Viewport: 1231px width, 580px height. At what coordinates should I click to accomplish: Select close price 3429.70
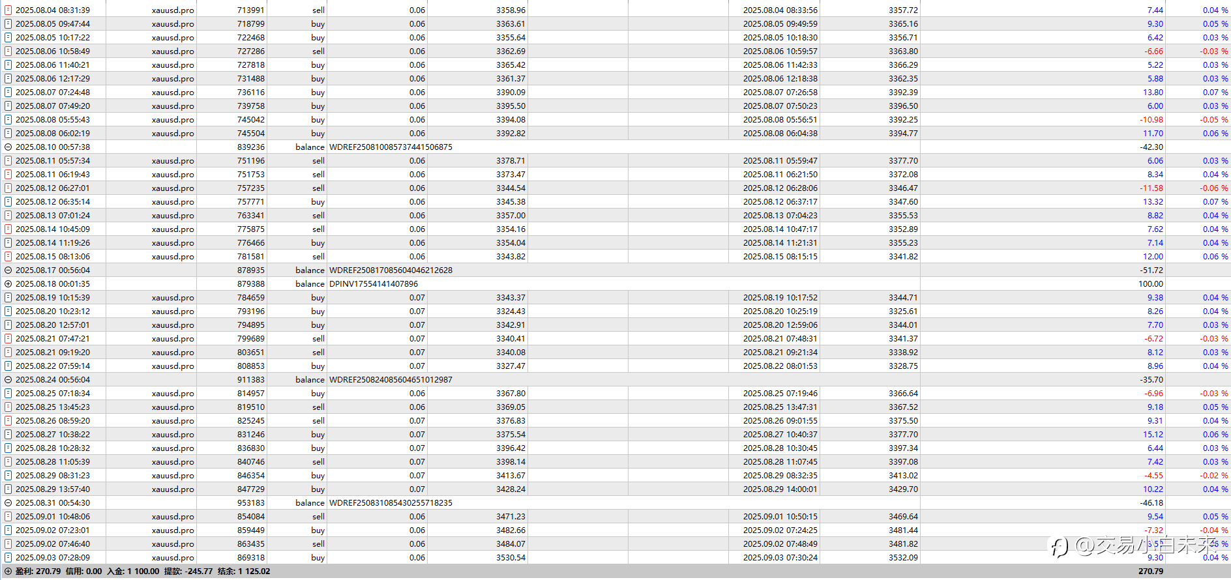click(903, 489)
